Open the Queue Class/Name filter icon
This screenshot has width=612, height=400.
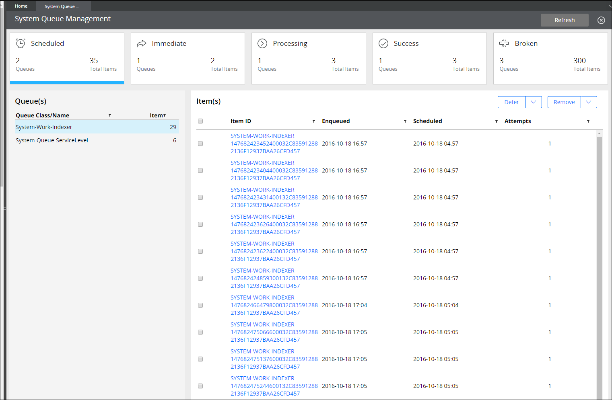109,115
